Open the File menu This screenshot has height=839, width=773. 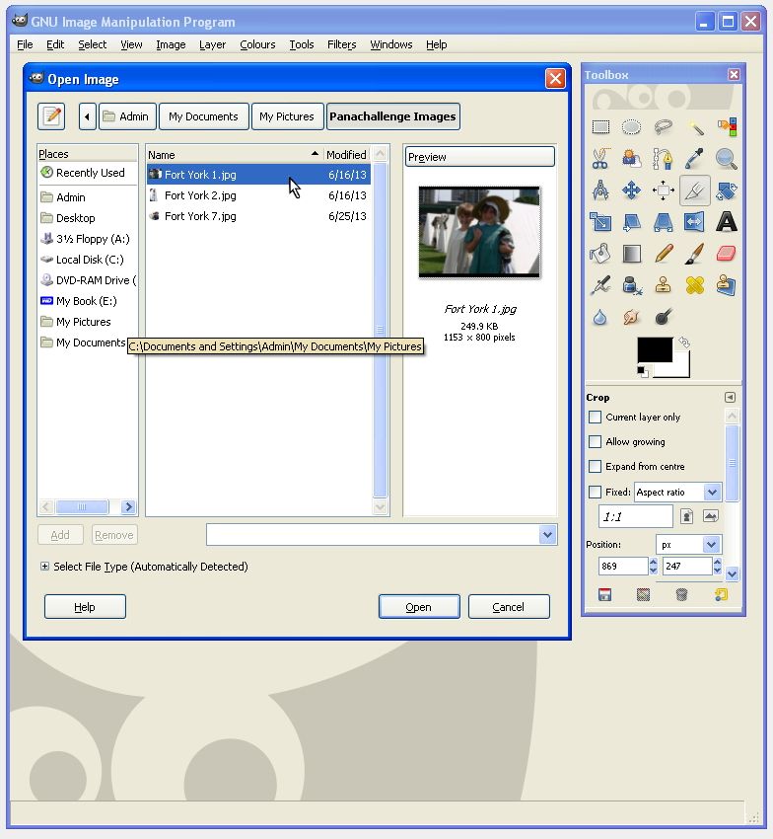(x=25, y=44)
